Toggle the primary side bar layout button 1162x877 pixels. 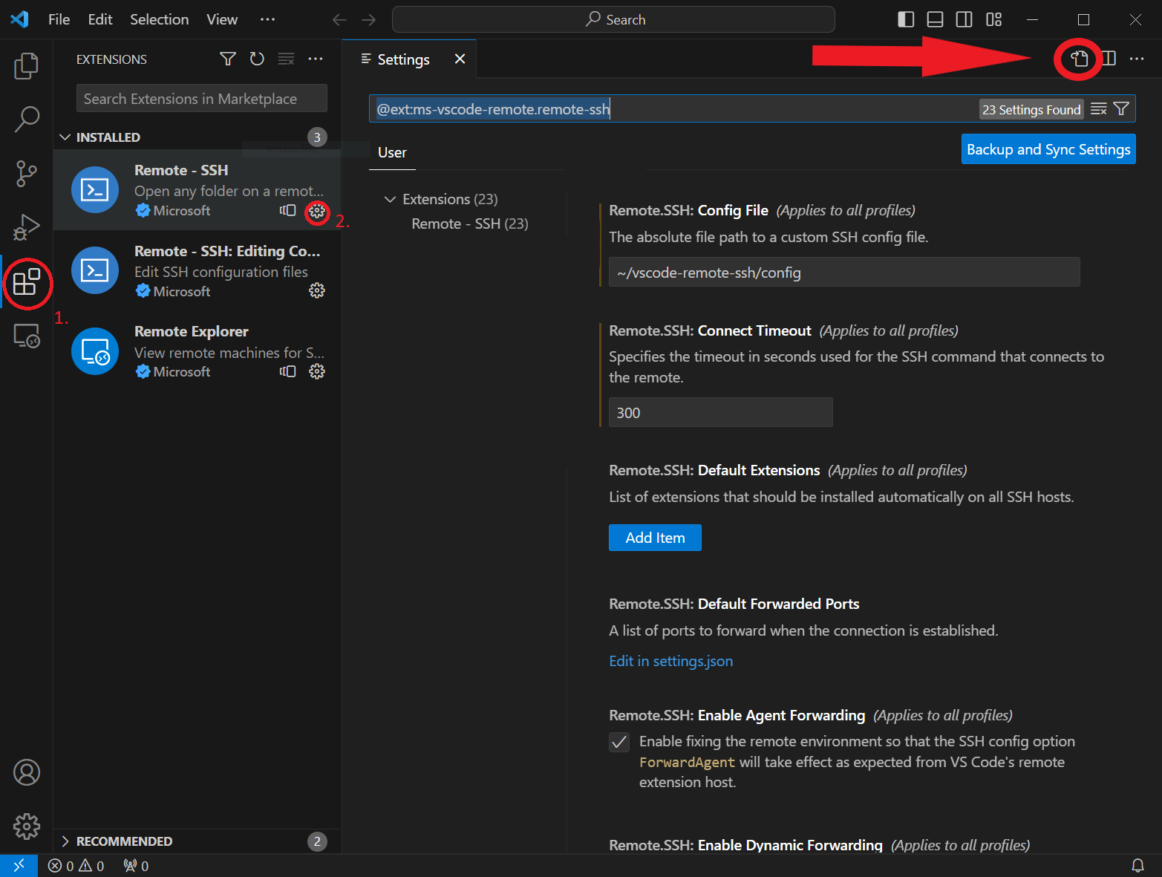[906, 19]
